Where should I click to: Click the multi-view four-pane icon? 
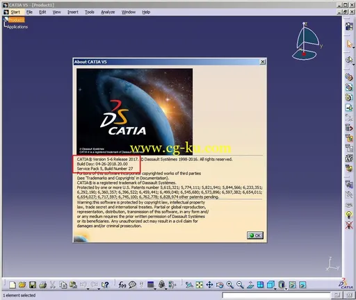click(260, 285)
